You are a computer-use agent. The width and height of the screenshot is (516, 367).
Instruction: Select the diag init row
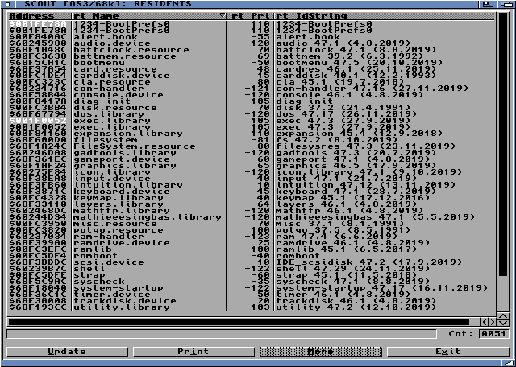pos(251,101)
